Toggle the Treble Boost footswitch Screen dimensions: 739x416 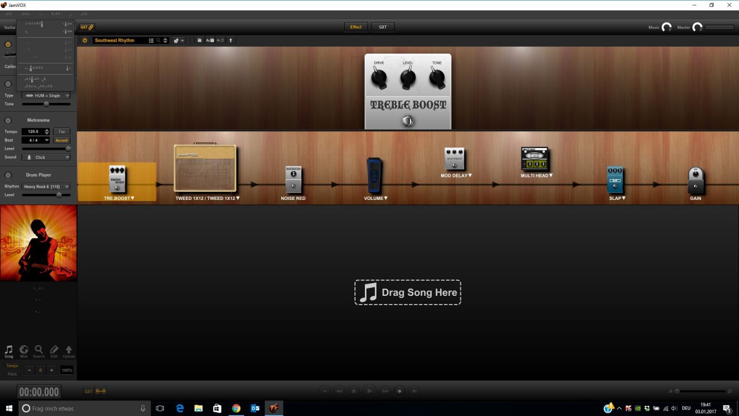click(x=408, y=121)
